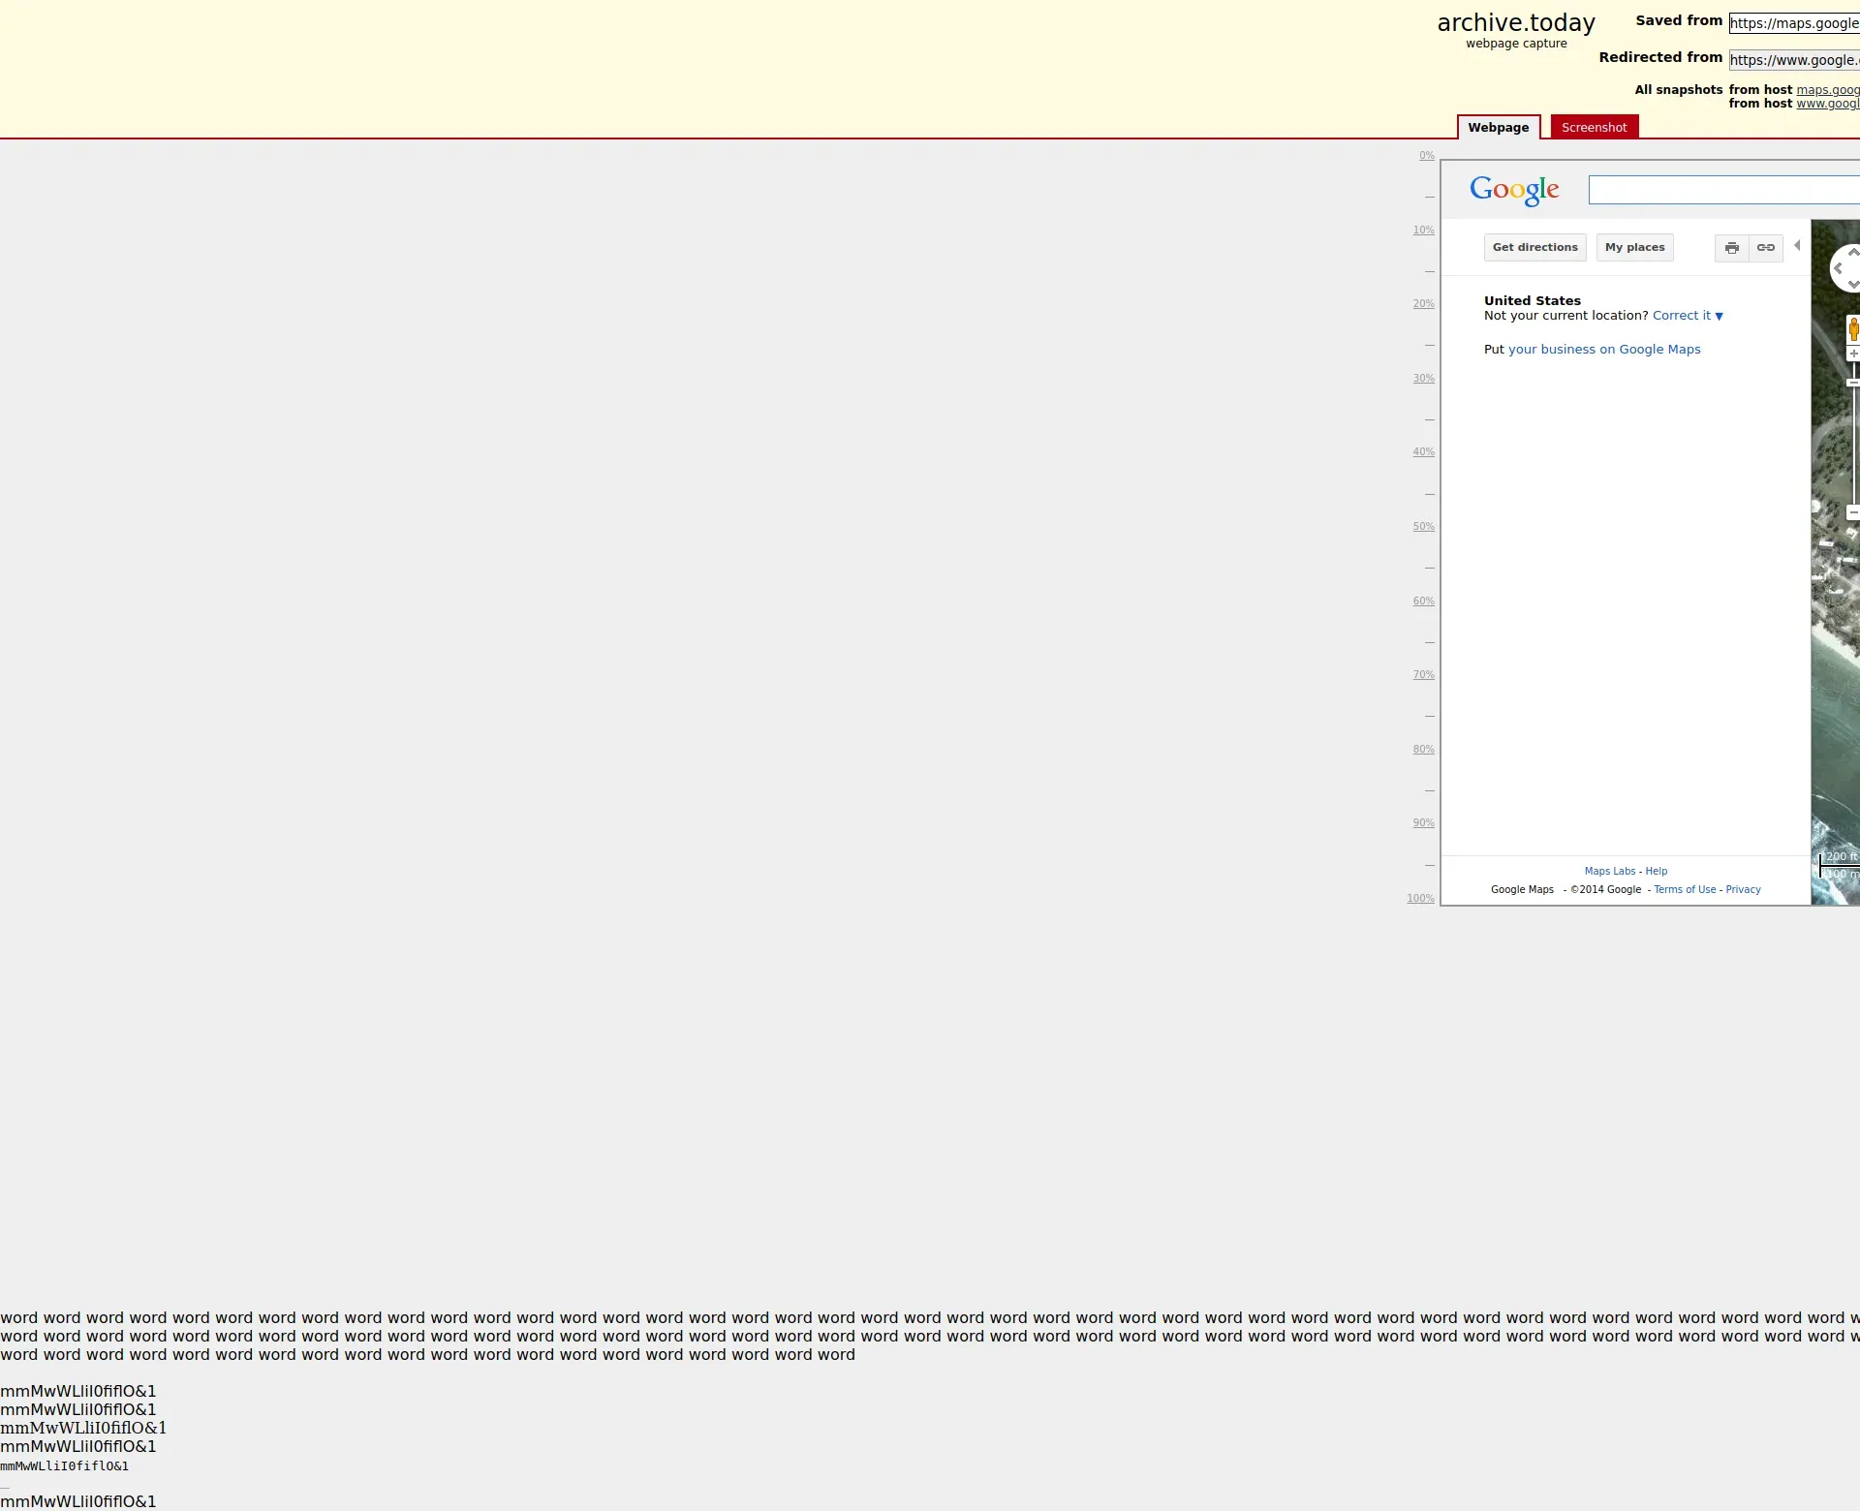Open your business on Google Maps link
The height and width of the screenshot is (1511, 1860).
pos(1603,350)
